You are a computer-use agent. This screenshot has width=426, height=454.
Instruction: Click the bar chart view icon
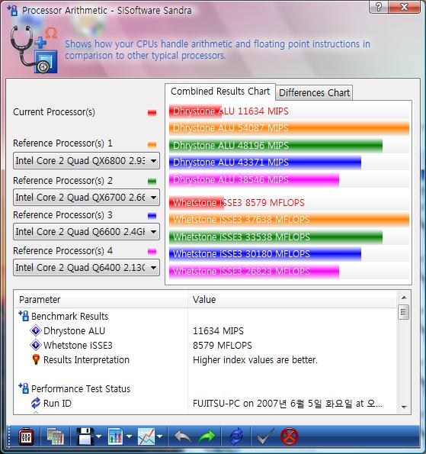(115, 436)
